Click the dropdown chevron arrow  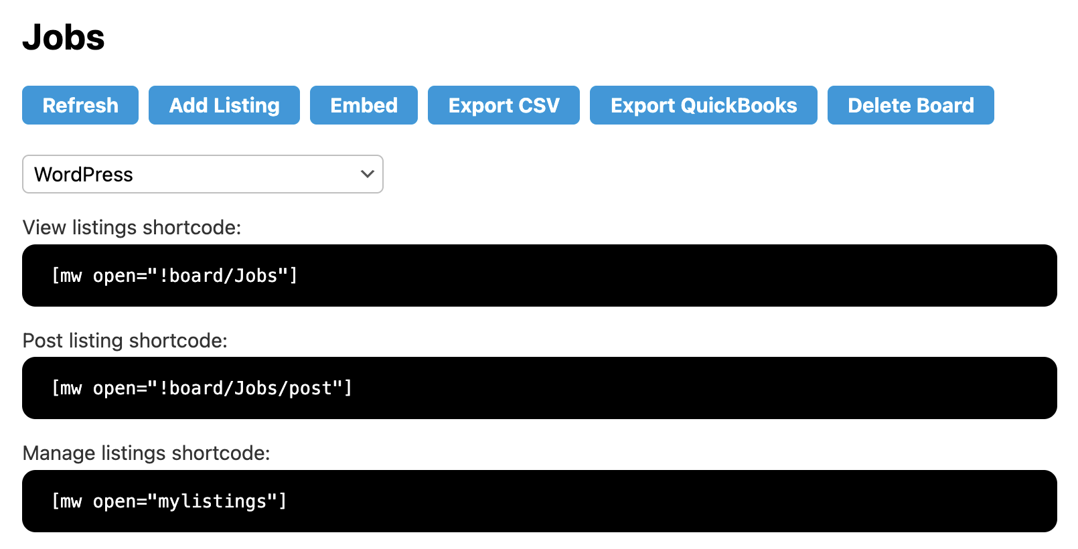367,174
